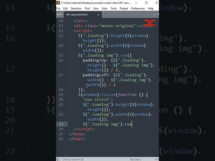Click the paddingTop property name
Image resolution: width=215 pixels, height=161 pixels.
[94, 60]
